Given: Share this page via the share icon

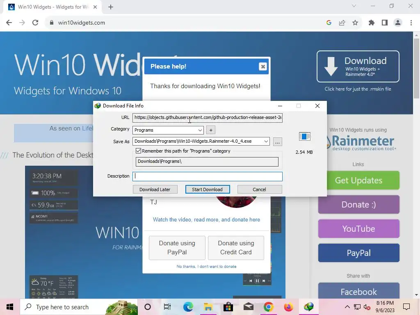Looking at the screenshot, I should (x=342, y=23).
